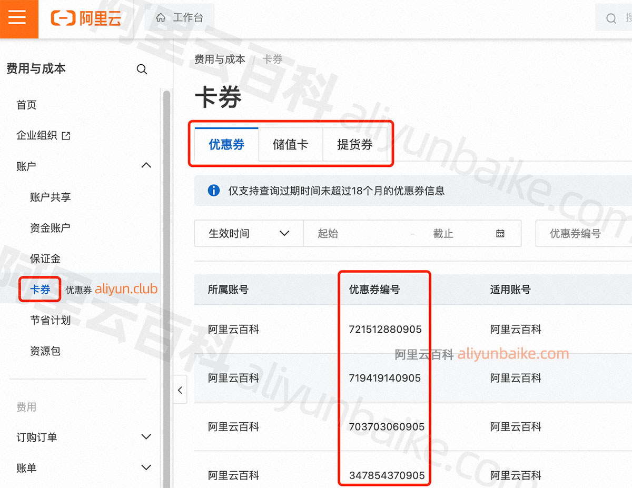Select 卡券 in the sidebar
Image resolution: width=632 pixels, height=488 pixels.
point(40,290)
